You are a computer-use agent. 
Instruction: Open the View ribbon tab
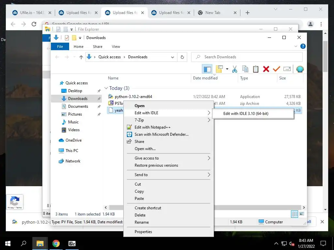tap(116, 47)
